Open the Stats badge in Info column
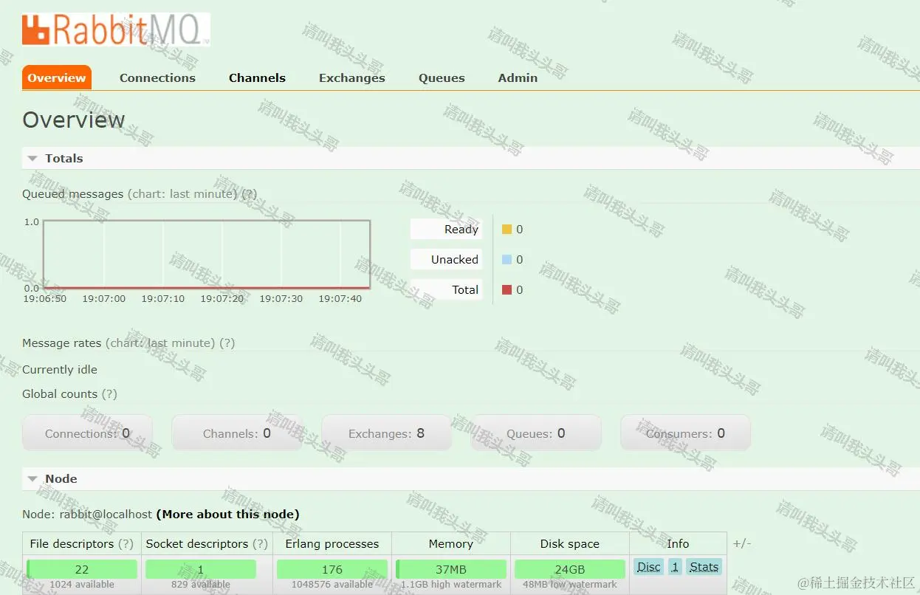 coord(703,566)
